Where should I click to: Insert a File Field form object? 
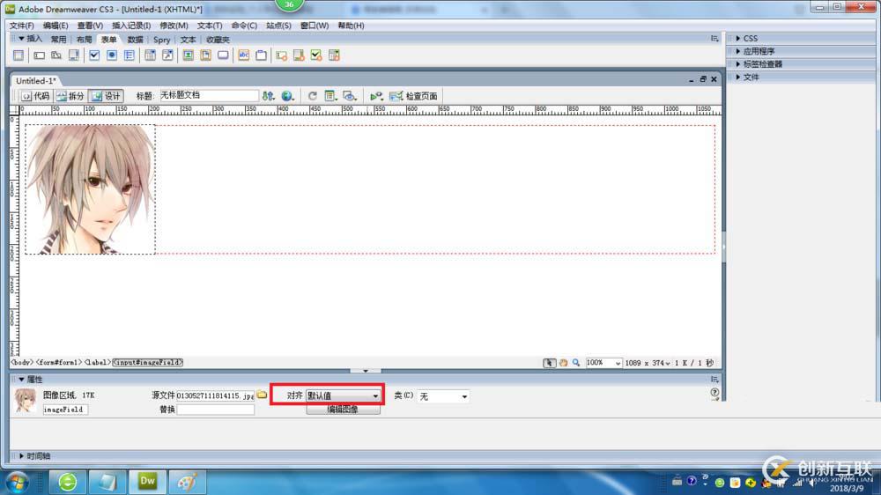[205, 55]
